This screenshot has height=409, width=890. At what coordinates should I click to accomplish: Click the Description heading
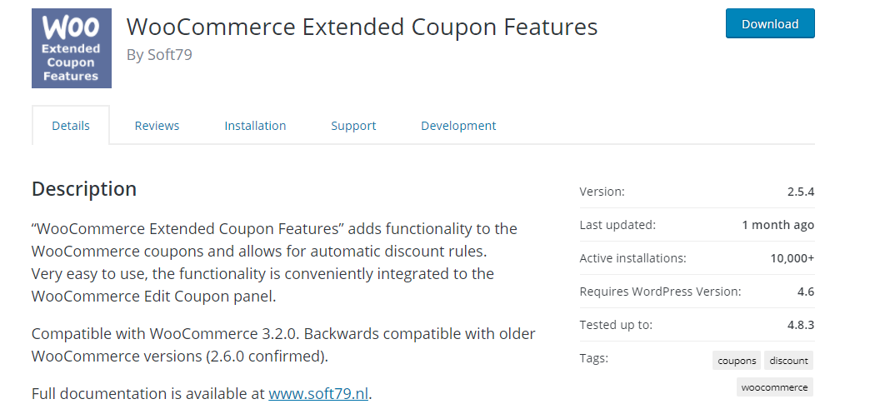[84, 189]
